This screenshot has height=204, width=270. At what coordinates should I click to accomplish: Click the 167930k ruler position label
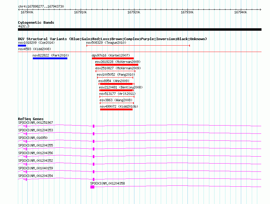pyautogui.click(x=187, y=12)
